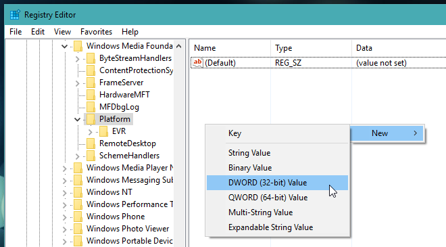Viewport: 446px width, 247px height.
Task: Choose QWORD (64-bit) Value
Action: [277, 198]
